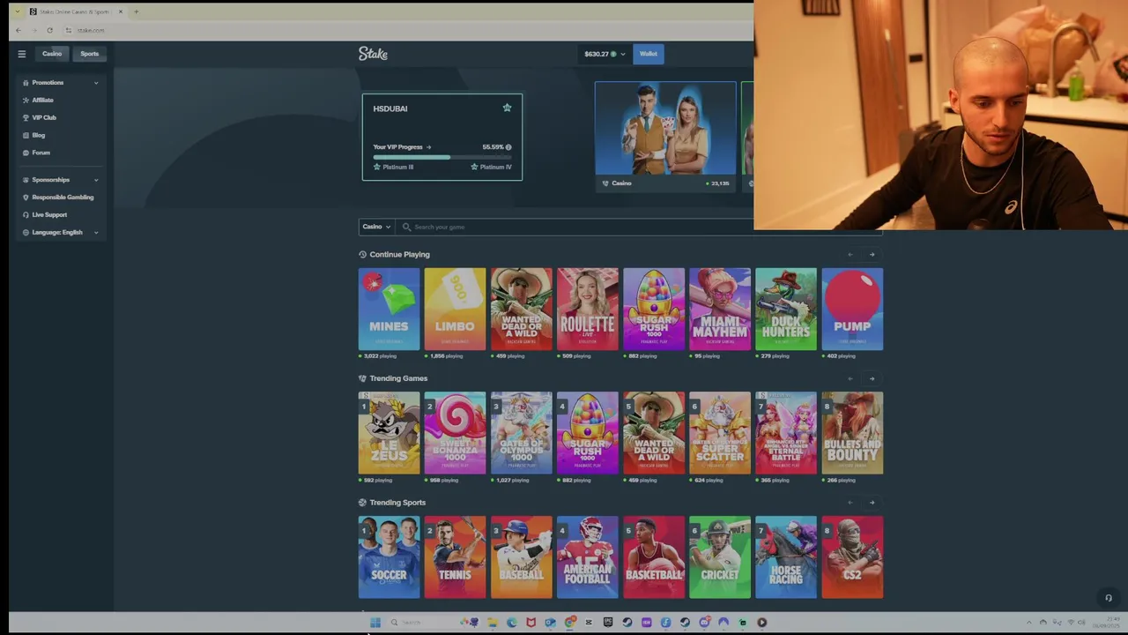Open the Casino search category dropdown
This screenshot has width=1128, height=635.
click(376, 227)
